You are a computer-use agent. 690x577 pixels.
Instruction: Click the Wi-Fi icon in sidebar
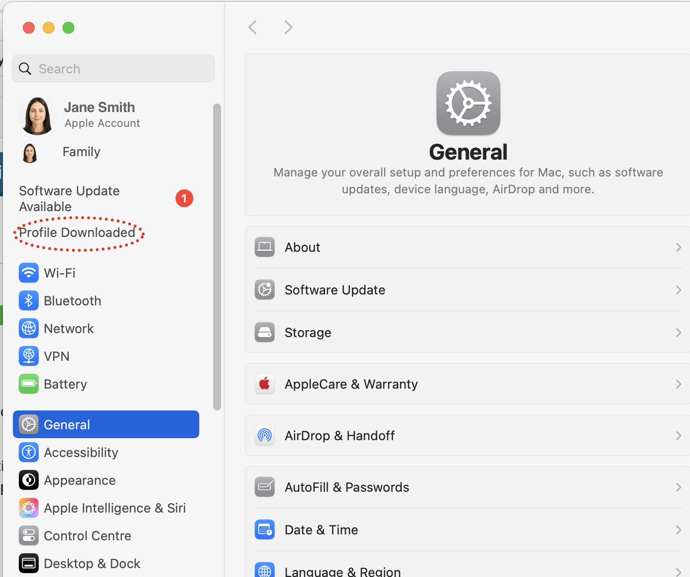[x=29, y=273]
